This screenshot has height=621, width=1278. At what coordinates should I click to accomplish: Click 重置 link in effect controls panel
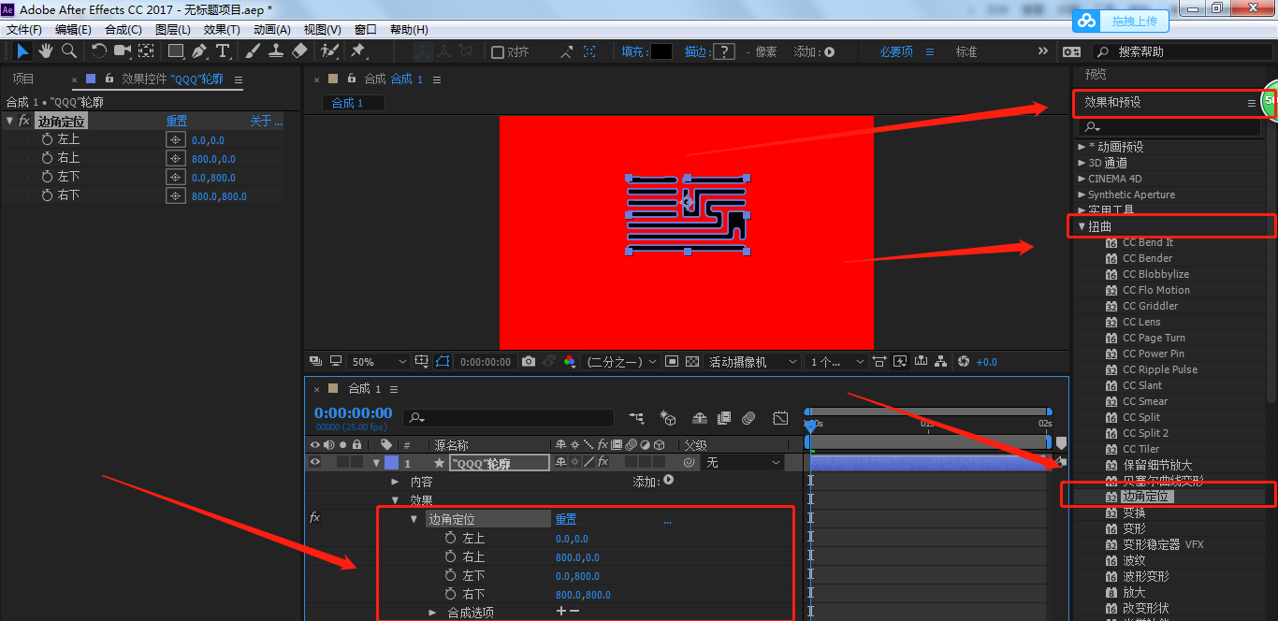pyautogui.click(x=177, y=121)
